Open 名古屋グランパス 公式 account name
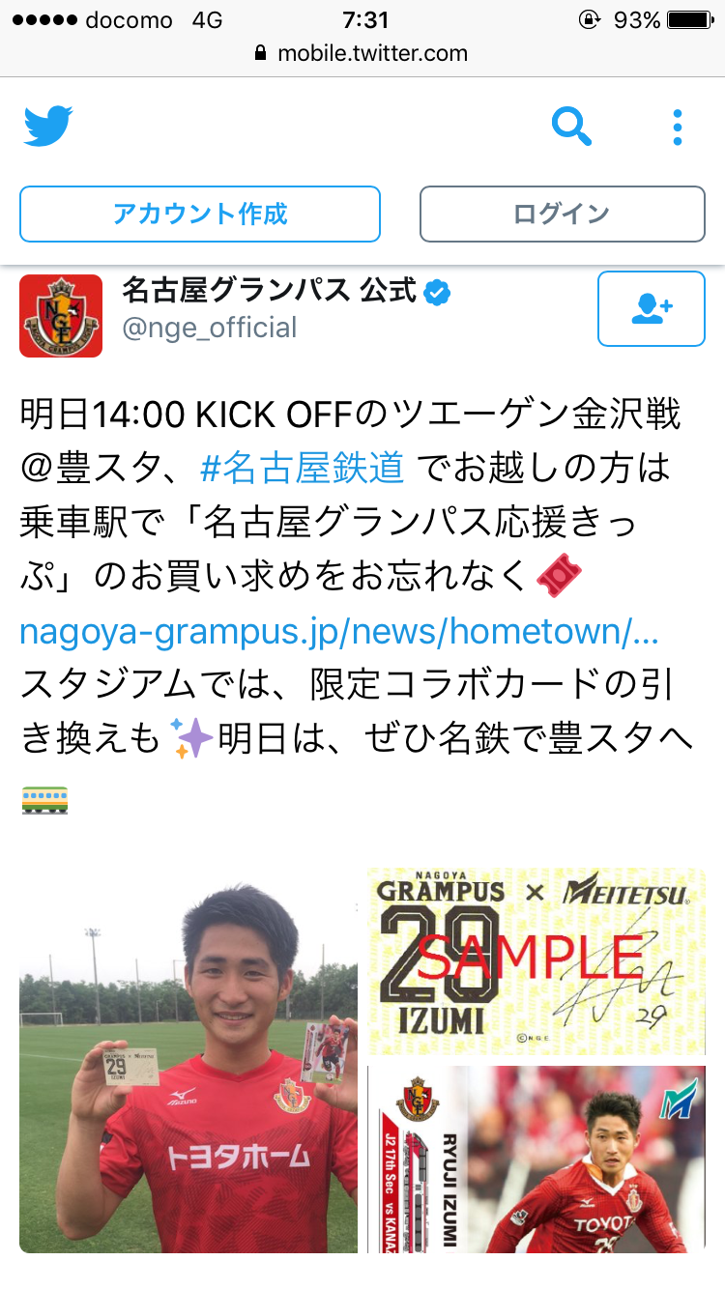 [x=270, y=291]
